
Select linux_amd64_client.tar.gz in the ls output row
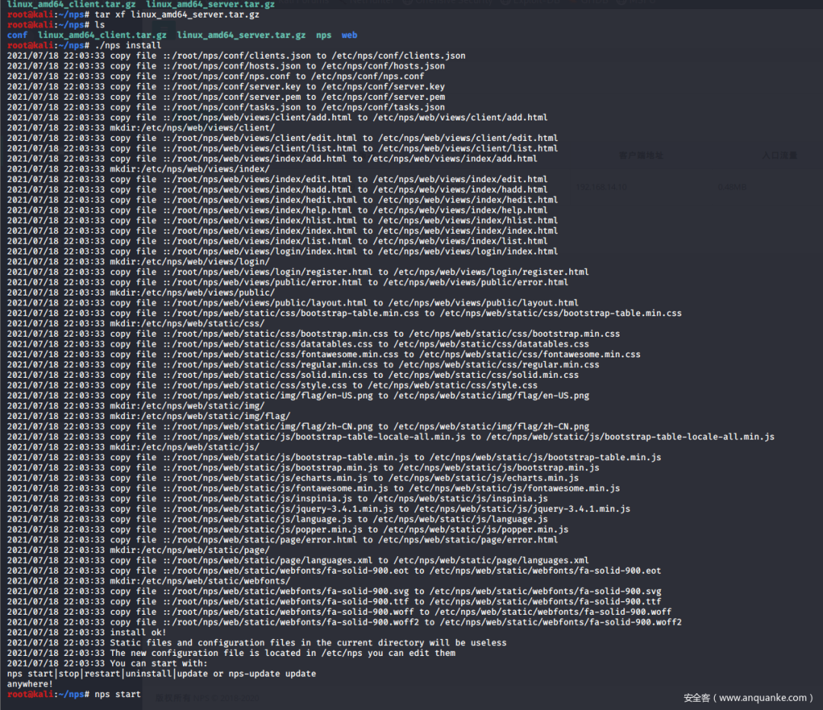(x=102, y=35)
